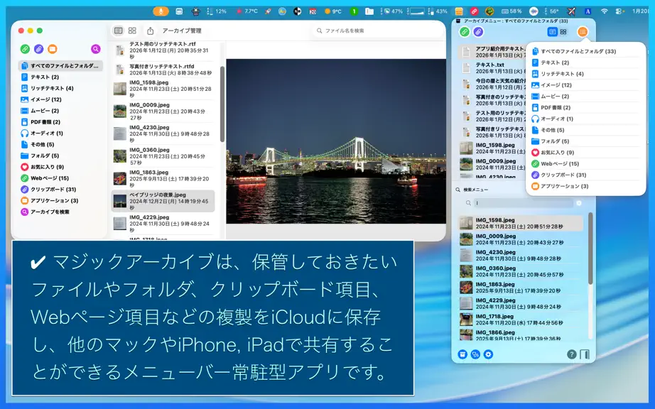This screenshot has width=655, height=409.
Task: Click the orange category menu button
Action: [x=583, y=32]
